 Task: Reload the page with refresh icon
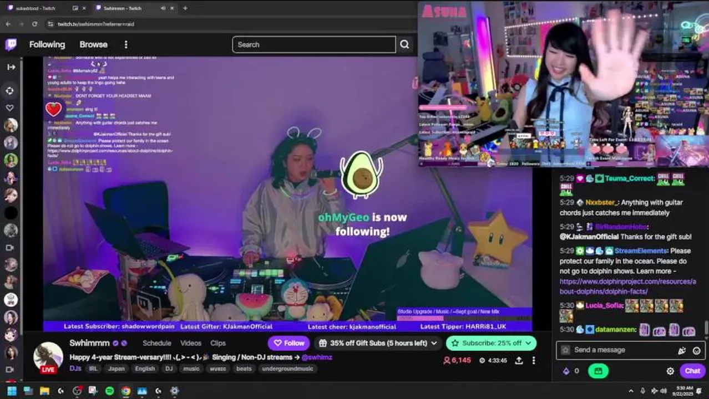coord(34,24)
